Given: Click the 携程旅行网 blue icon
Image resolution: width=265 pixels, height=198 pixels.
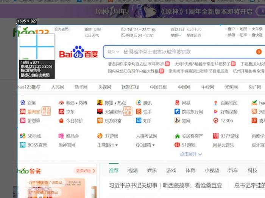Looking at the screenshot, I should (177, 112).
